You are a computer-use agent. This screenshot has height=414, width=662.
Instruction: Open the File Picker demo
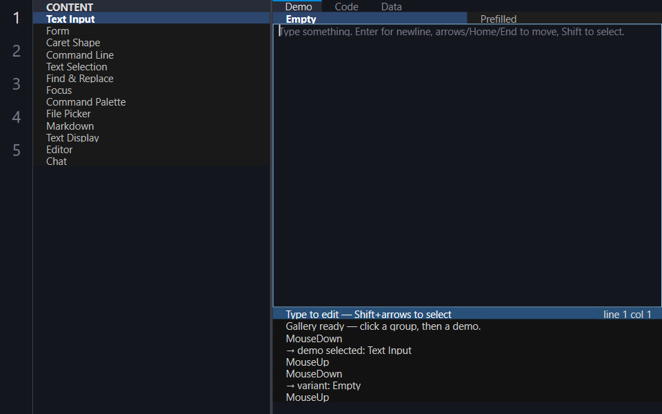click(151, 114)
